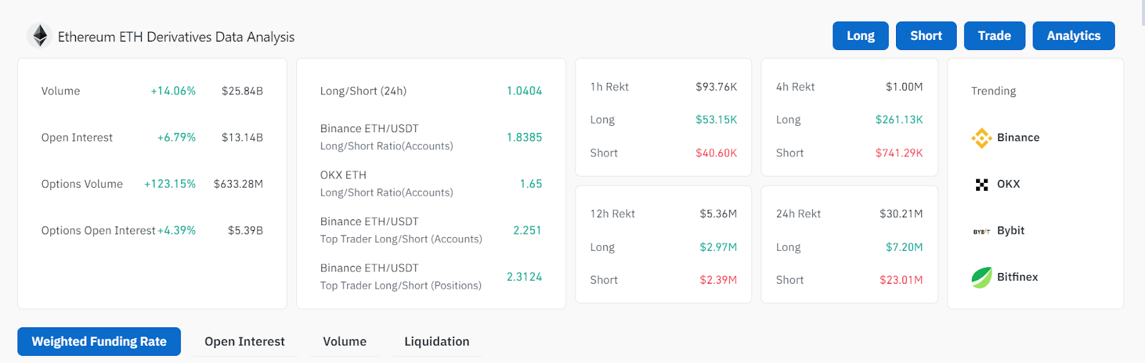Viewport: 1145px width, 363px height.
Task: Click the Binance logo icon in Trending
Action: coord(981,138)
